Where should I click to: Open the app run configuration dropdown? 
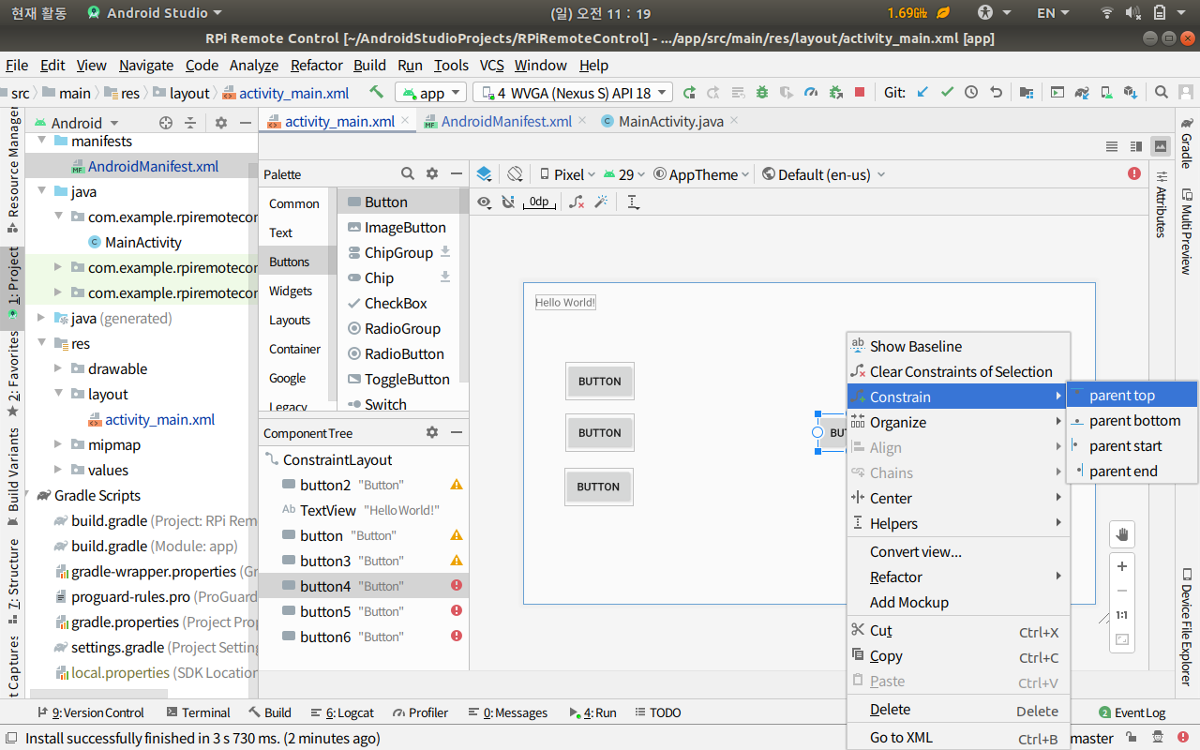(x=430, y=93)
